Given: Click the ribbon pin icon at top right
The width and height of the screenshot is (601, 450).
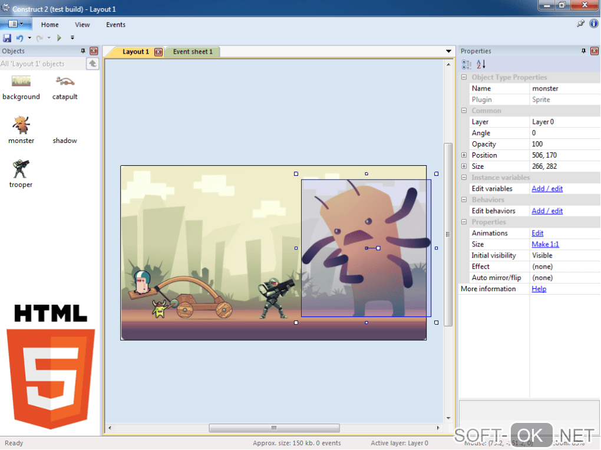Looking at the screenshot, I should (x=580, y=24).
